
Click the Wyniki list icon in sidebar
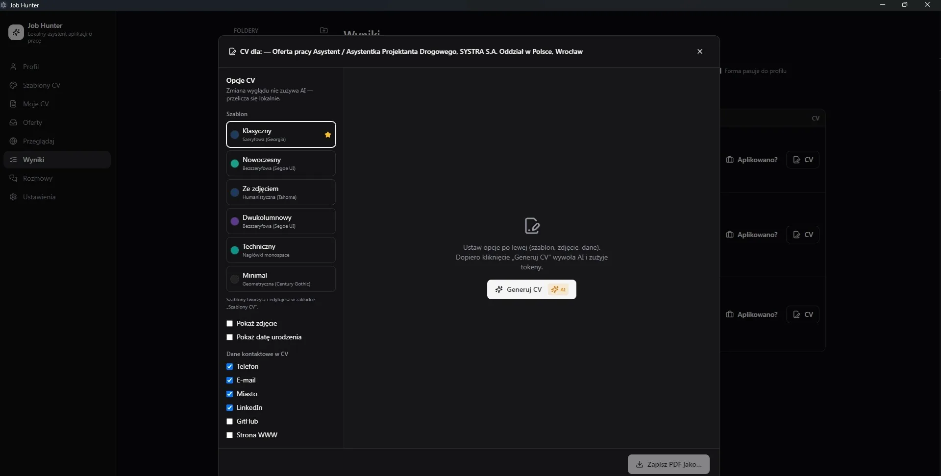14,160
